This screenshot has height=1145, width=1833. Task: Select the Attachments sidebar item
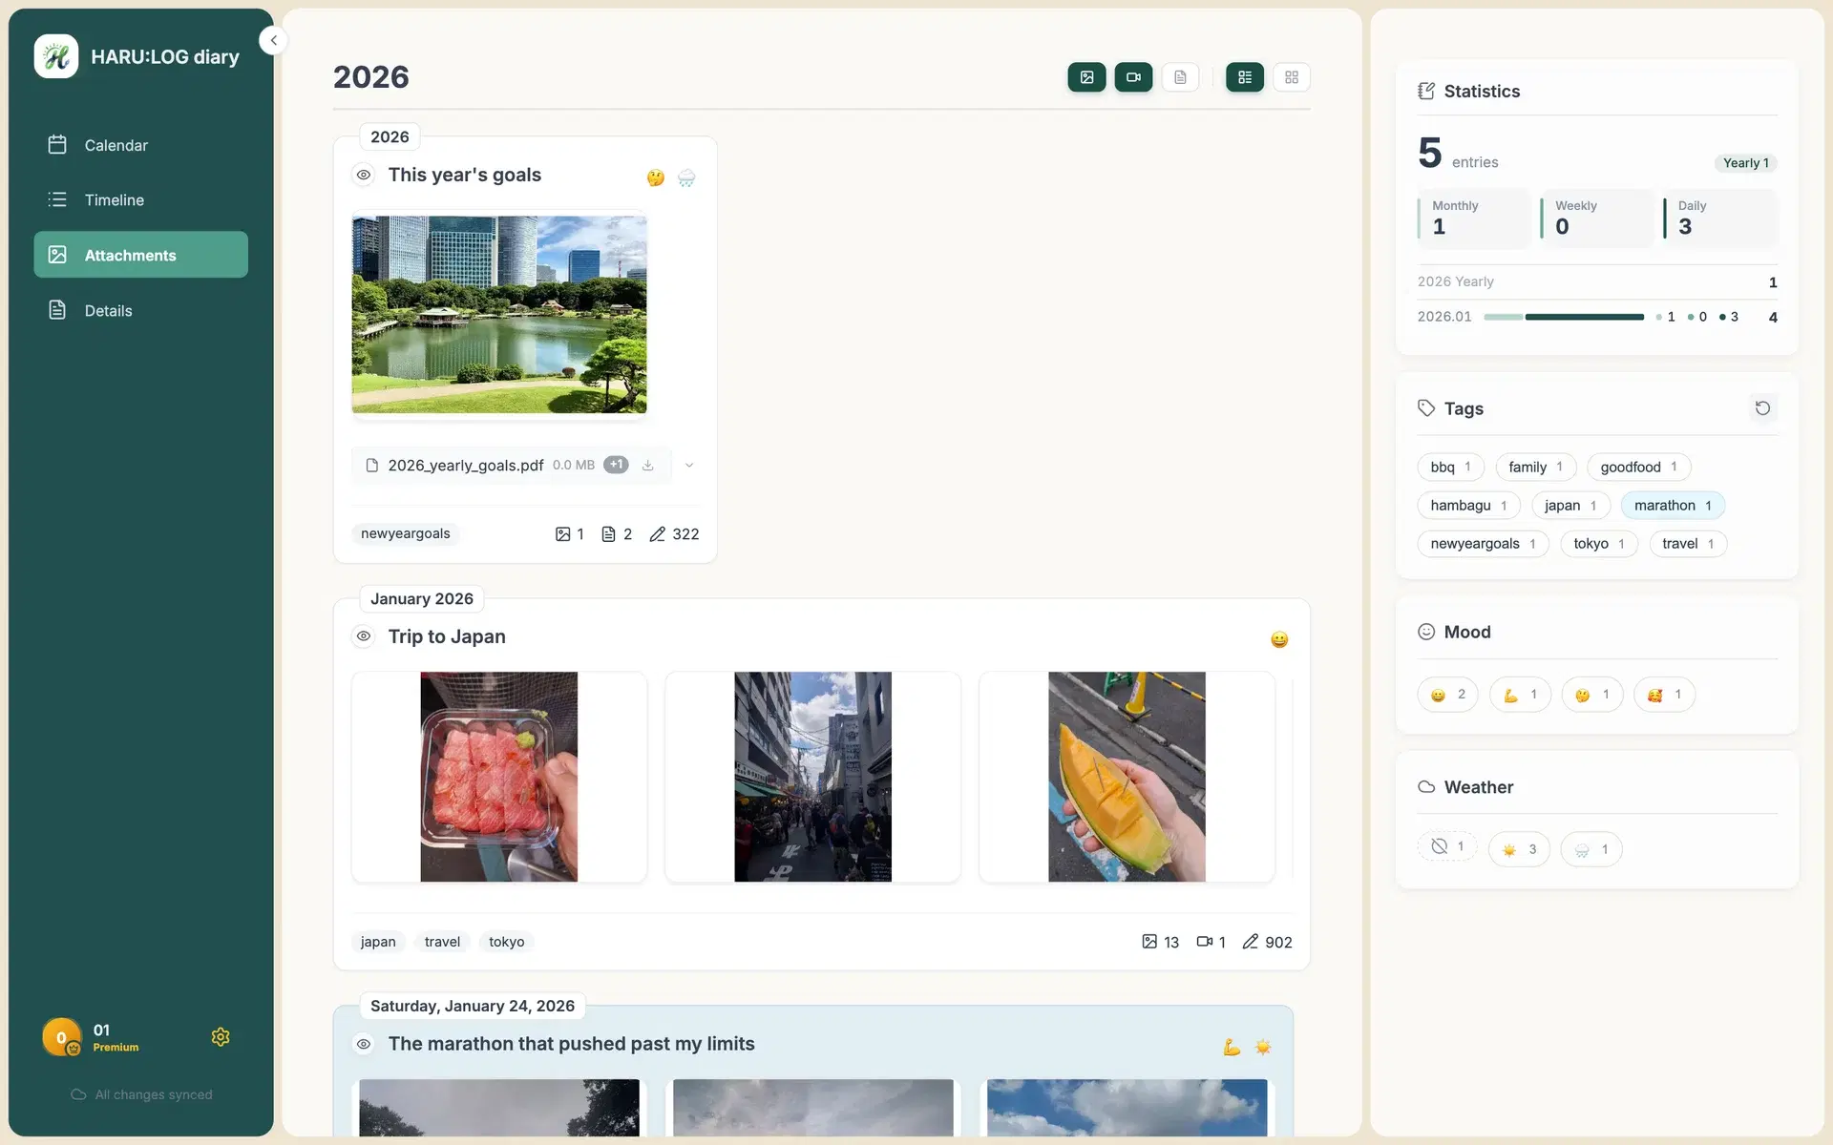[x=140, y=255]
